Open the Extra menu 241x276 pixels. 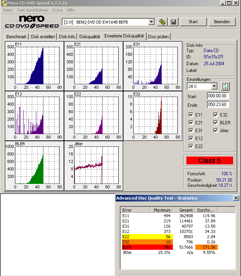click(57, 10)
